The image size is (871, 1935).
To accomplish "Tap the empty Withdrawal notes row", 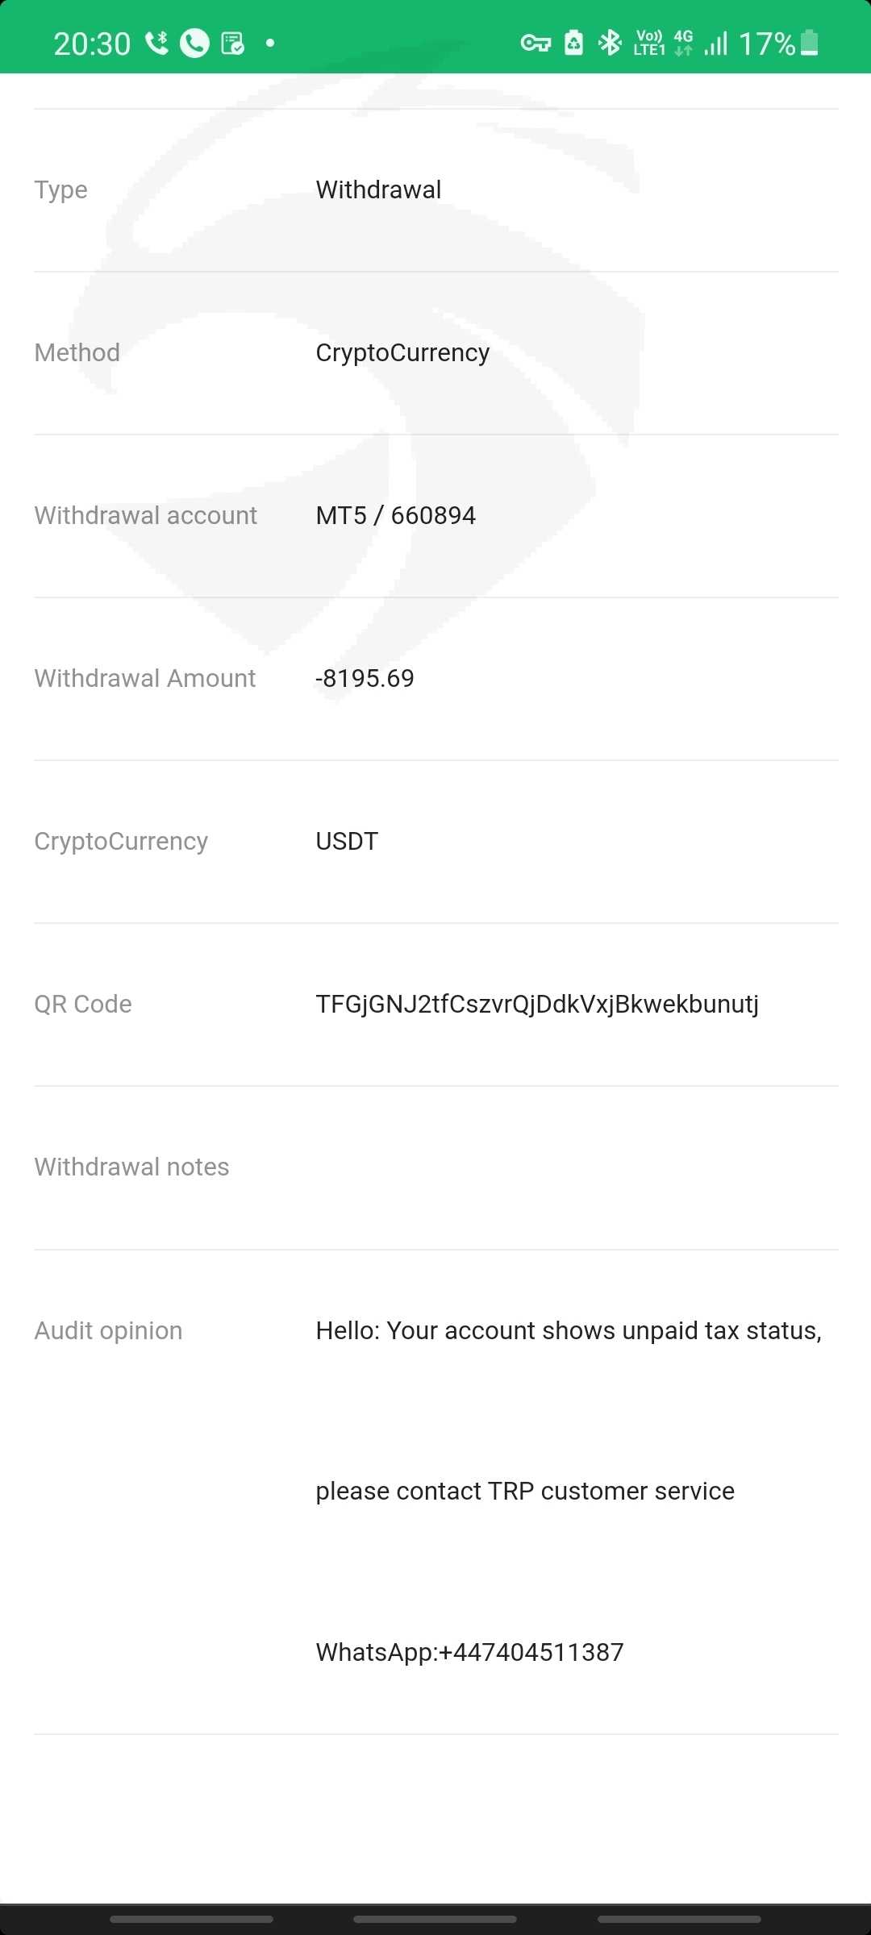I will coord(435,1167).
